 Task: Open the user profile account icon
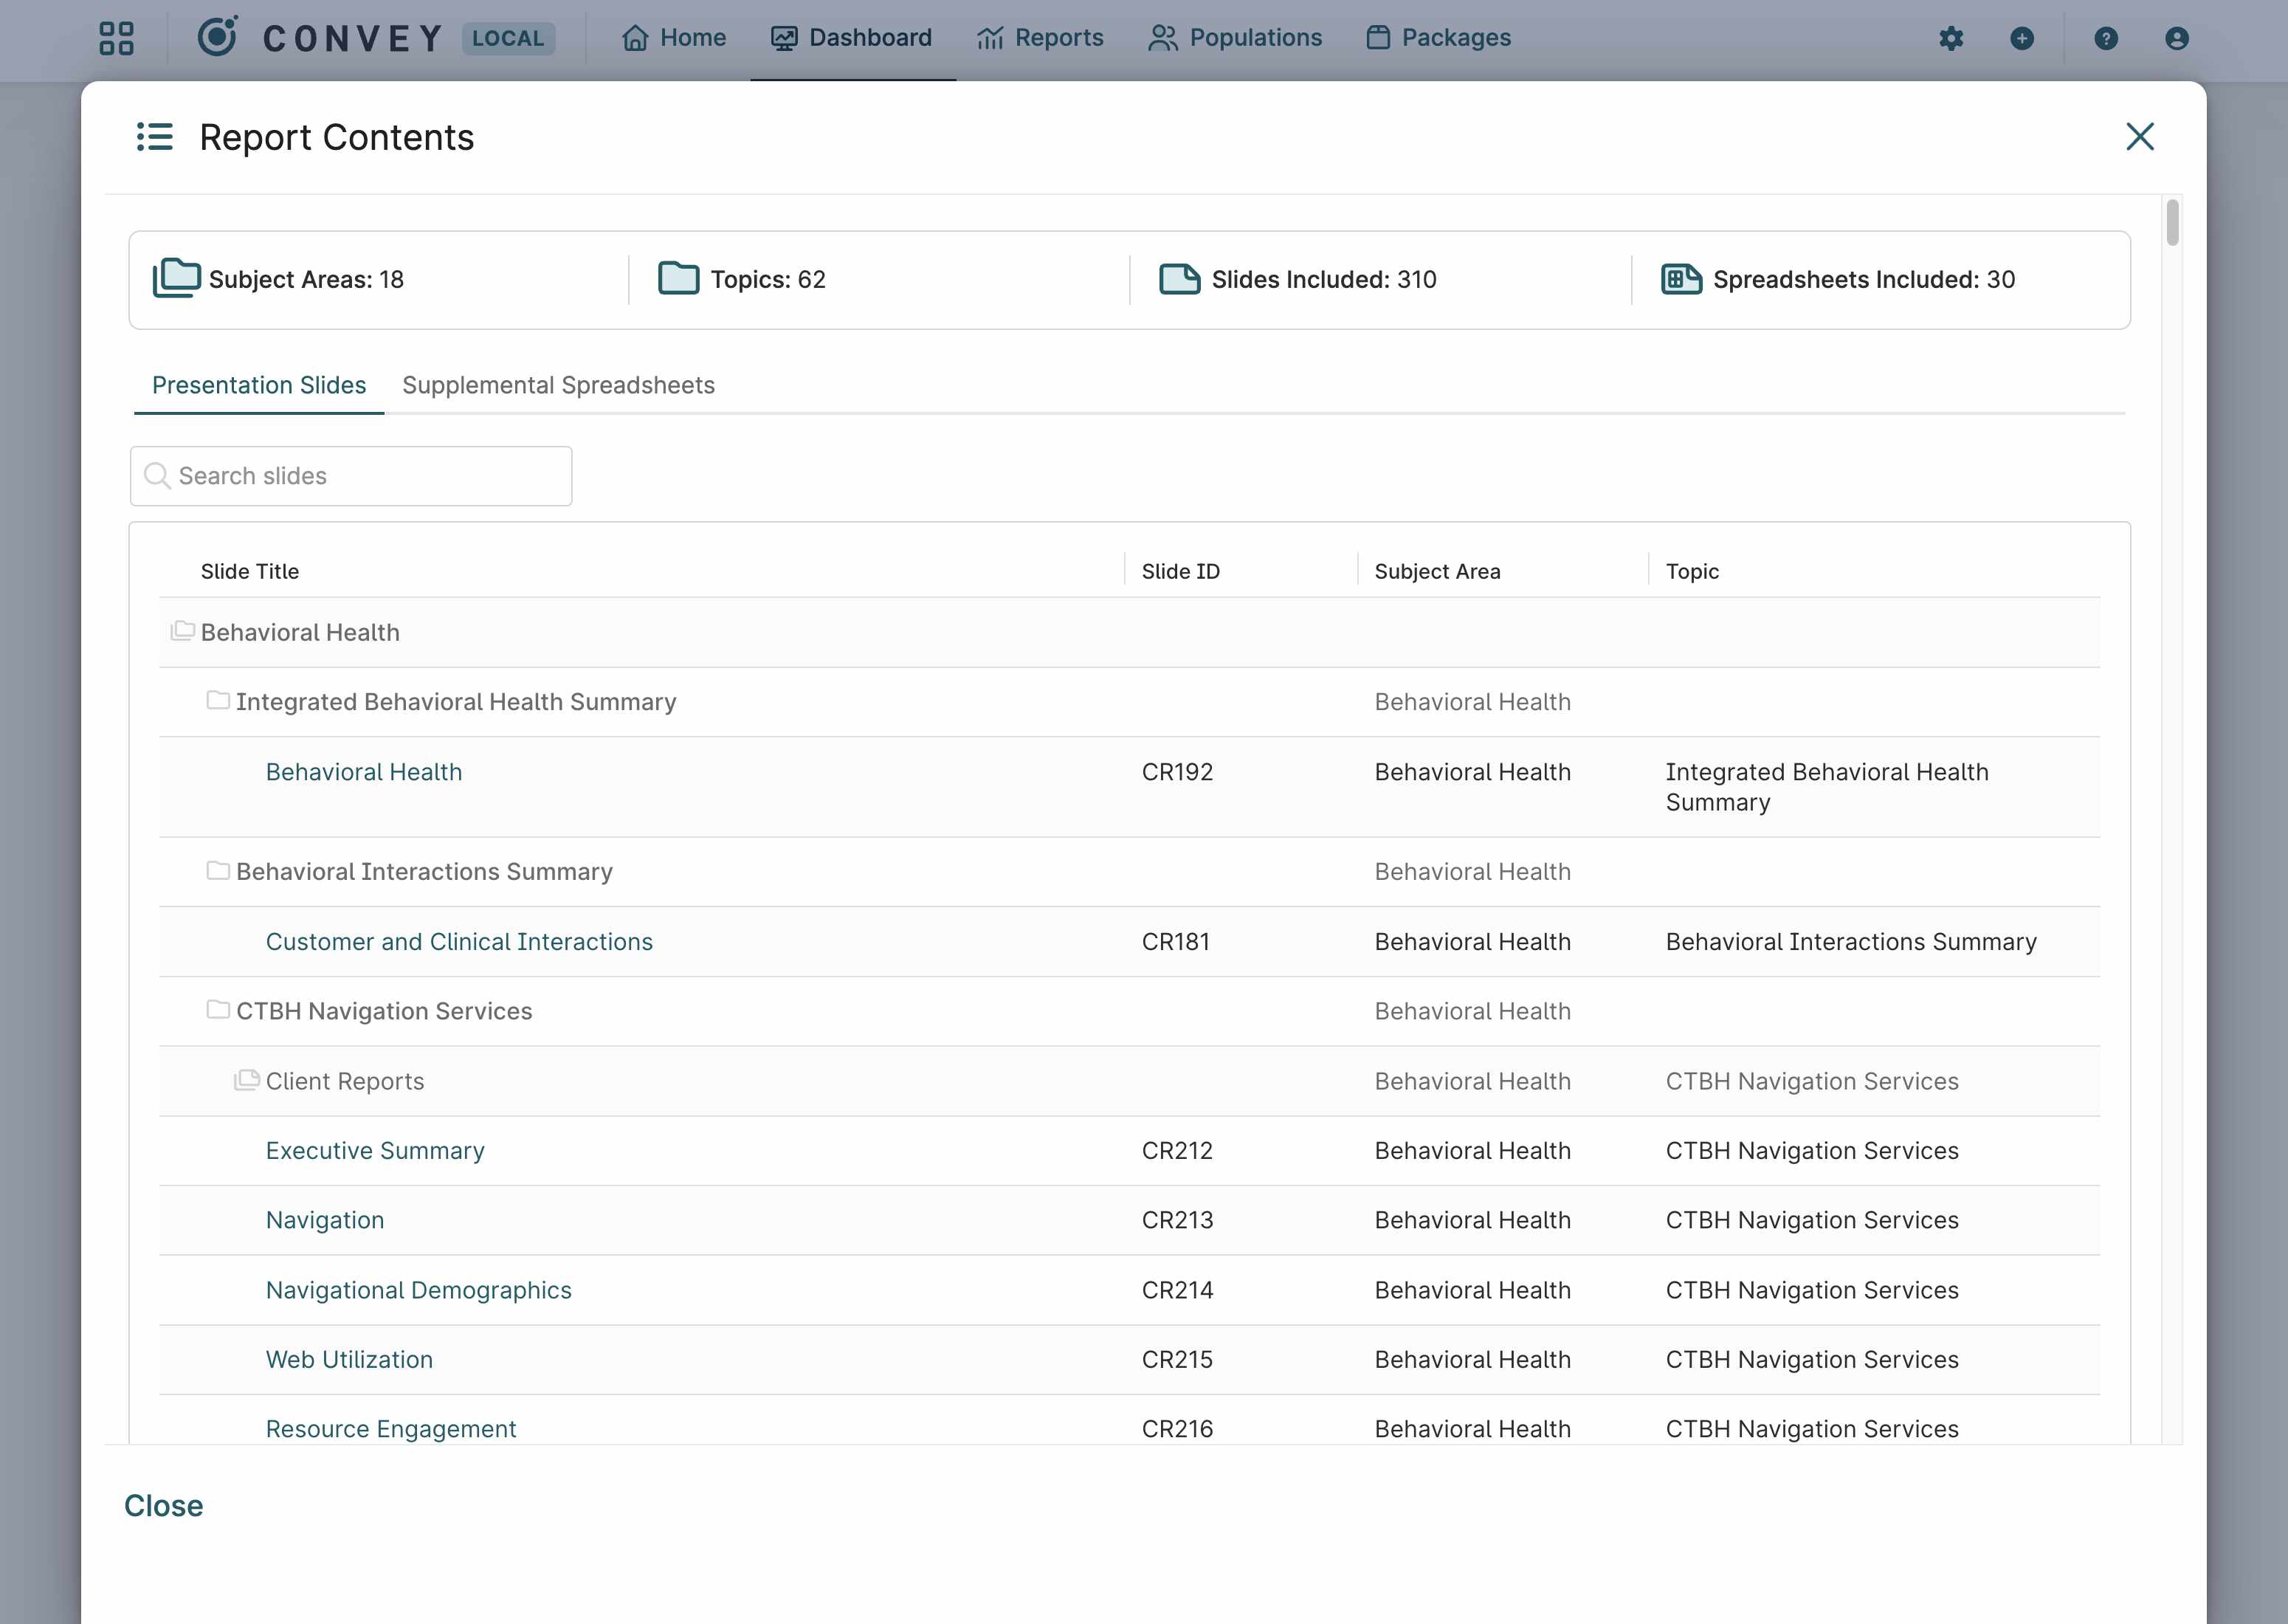[x=2176, y=38]
